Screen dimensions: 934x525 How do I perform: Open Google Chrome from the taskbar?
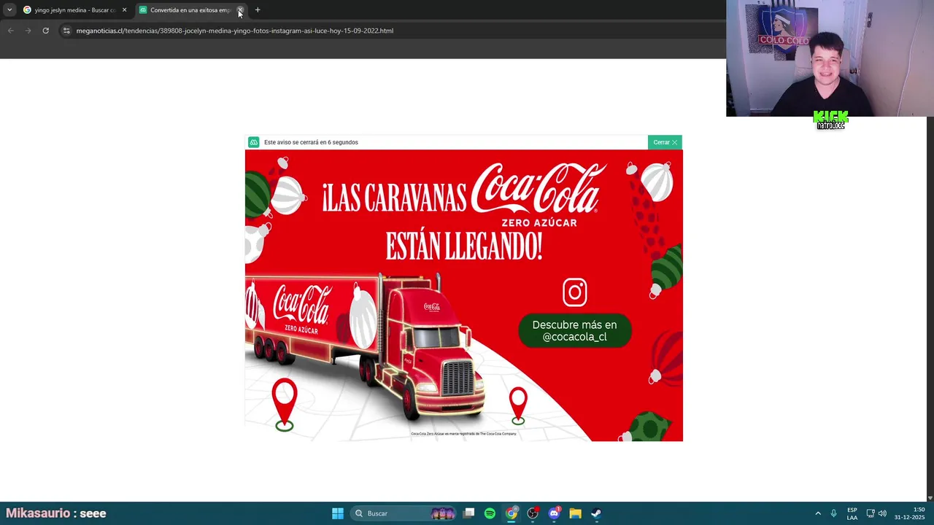click(x=512, y=513)
